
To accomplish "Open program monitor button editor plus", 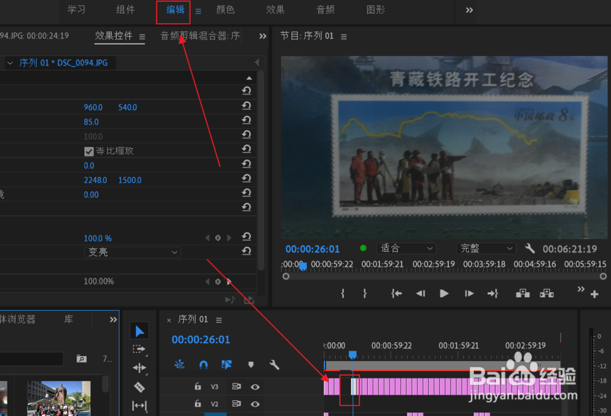I will click(595, 295).
